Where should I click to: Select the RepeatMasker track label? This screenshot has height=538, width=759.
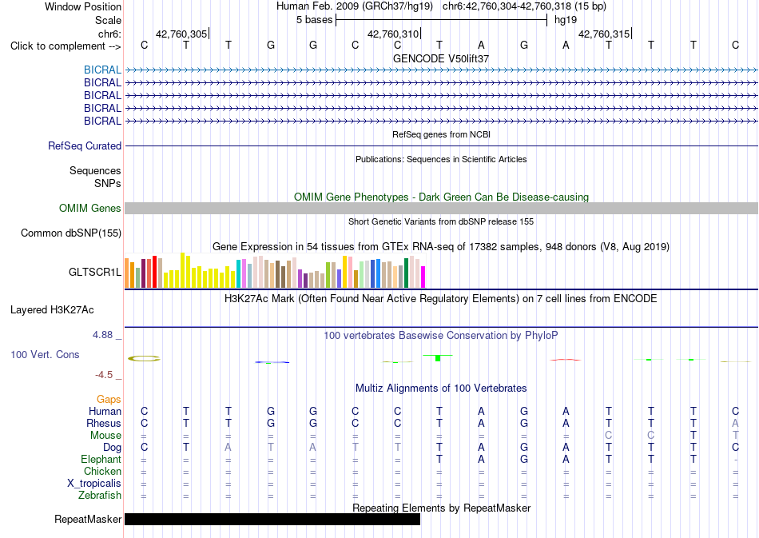tap(88, 519)
